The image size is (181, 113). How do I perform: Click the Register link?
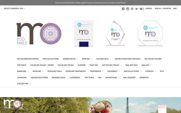tap(167, 8)
